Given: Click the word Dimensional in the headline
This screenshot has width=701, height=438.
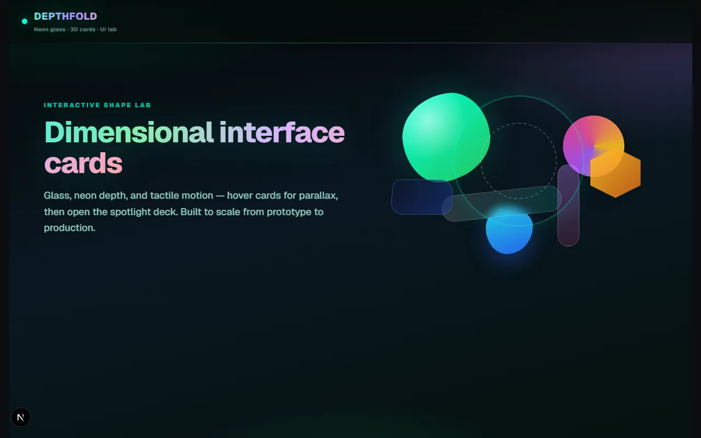Looking at the screenshot, I should point(129,132).
